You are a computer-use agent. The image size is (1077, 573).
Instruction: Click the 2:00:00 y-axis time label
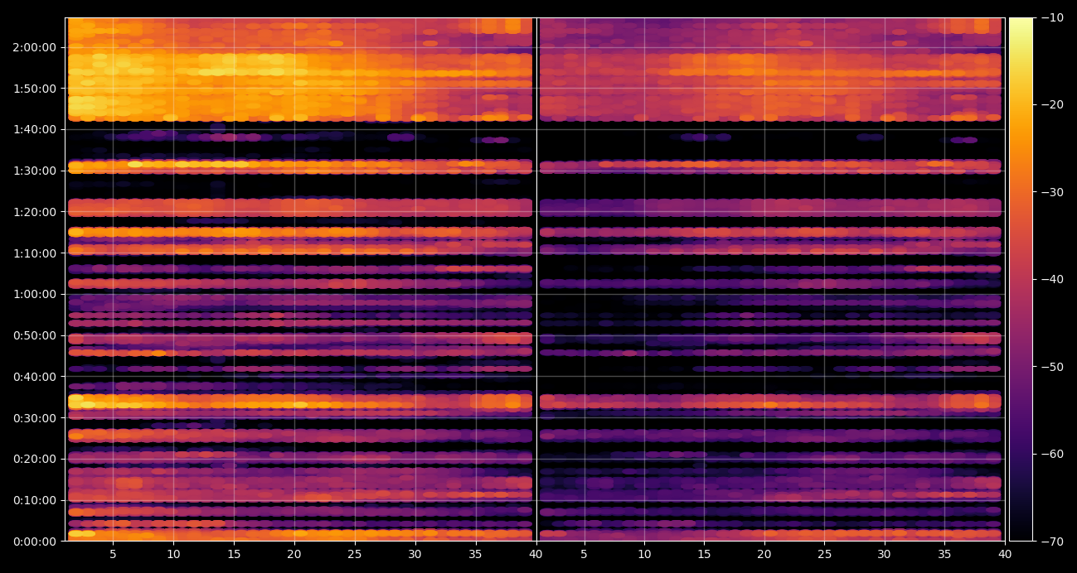tap(34, 47)
